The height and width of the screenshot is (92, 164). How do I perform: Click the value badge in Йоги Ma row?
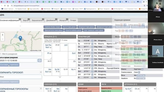[141, 75]
